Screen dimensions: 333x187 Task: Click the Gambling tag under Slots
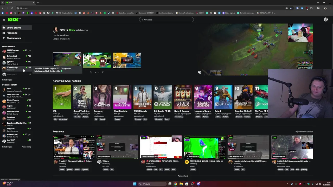click(x=179, y=117)
